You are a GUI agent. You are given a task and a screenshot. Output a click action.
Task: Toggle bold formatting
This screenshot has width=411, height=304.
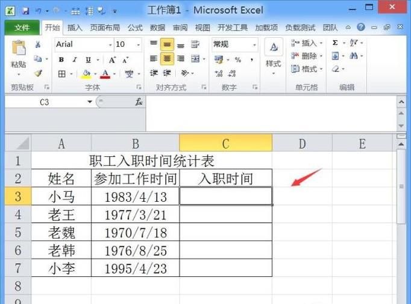pyautogui.click(x=61, y=59)
